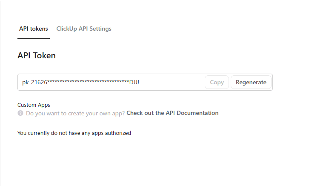Click the question mark help icon
Viewport: 309px width, 186px height.
(x=20, y=113)
